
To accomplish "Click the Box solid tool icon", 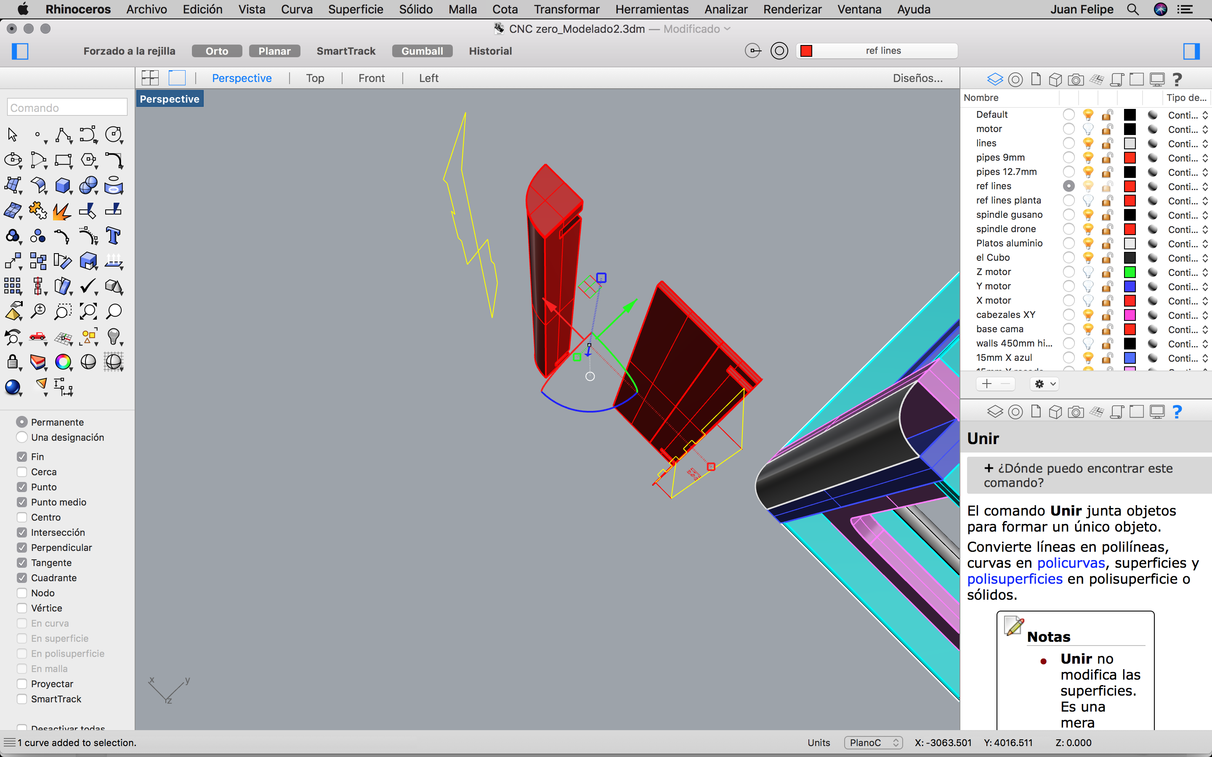I will click(x=62, y=185).
